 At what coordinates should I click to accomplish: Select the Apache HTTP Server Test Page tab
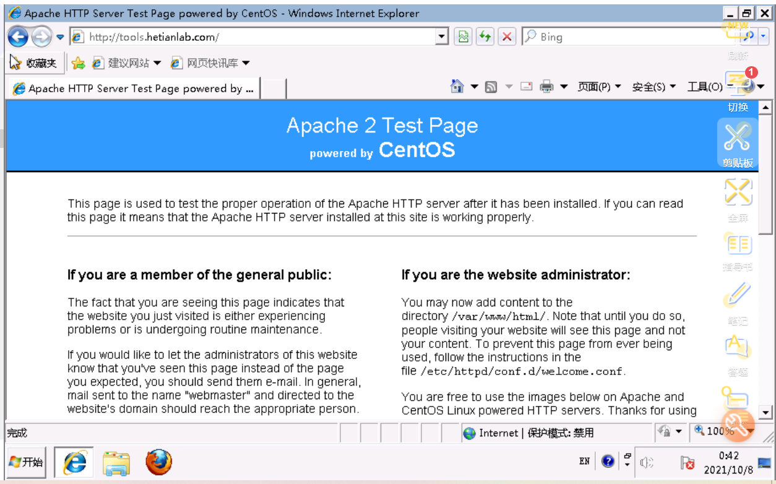133,89
